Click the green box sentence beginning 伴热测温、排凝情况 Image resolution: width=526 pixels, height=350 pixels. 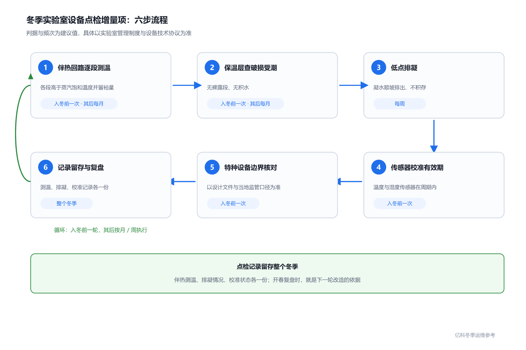coord(267,280)
